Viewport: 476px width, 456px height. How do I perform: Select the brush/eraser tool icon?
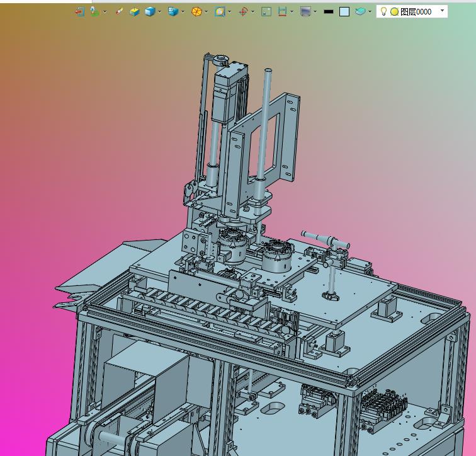pyautogui.click(x=119, y=12)
